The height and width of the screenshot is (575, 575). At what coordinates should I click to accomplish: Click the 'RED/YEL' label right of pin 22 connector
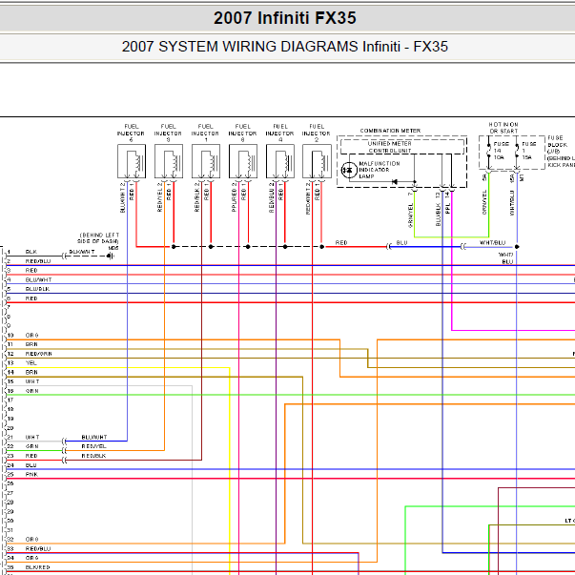tap(93, 446)
